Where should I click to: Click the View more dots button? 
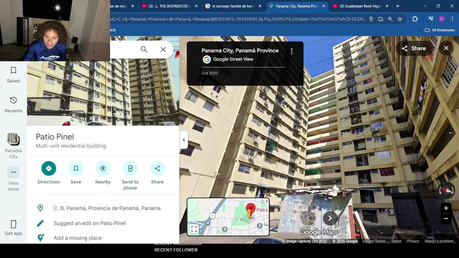(x=13, y=172)
